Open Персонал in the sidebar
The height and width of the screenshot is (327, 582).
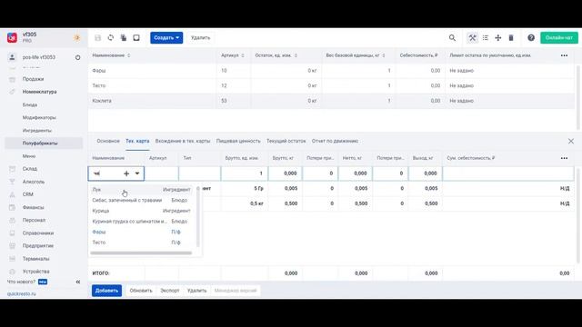[34, 220]
